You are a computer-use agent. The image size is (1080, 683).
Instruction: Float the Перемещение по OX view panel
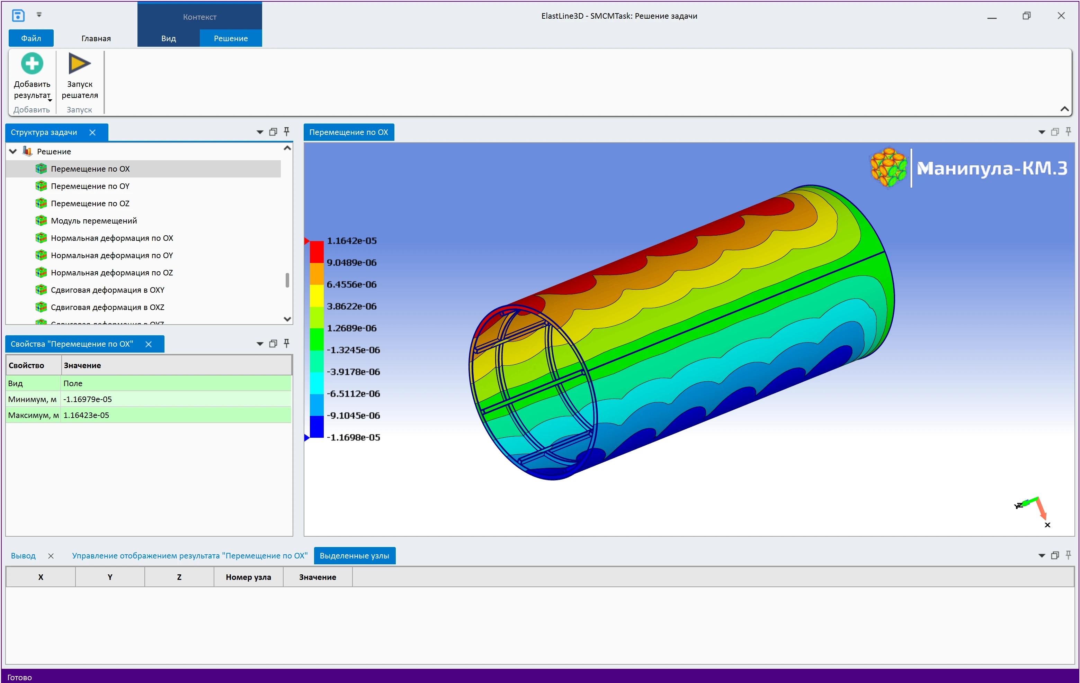[1055, 132]
